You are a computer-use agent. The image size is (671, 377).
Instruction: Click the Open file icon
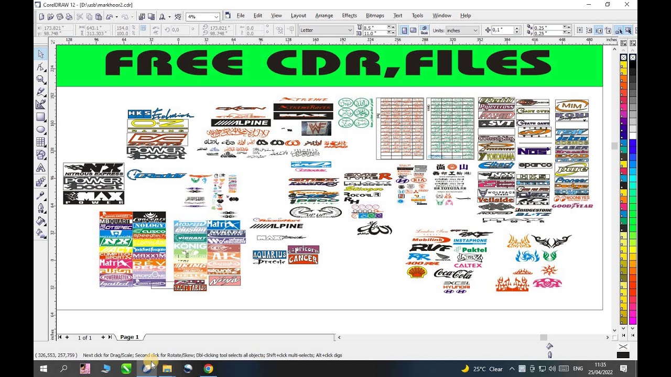coord(51,16)
